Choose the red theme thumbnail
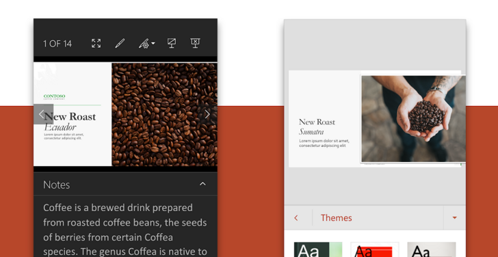The width and height of the screenshot is (498, 257). click(375, 249)
